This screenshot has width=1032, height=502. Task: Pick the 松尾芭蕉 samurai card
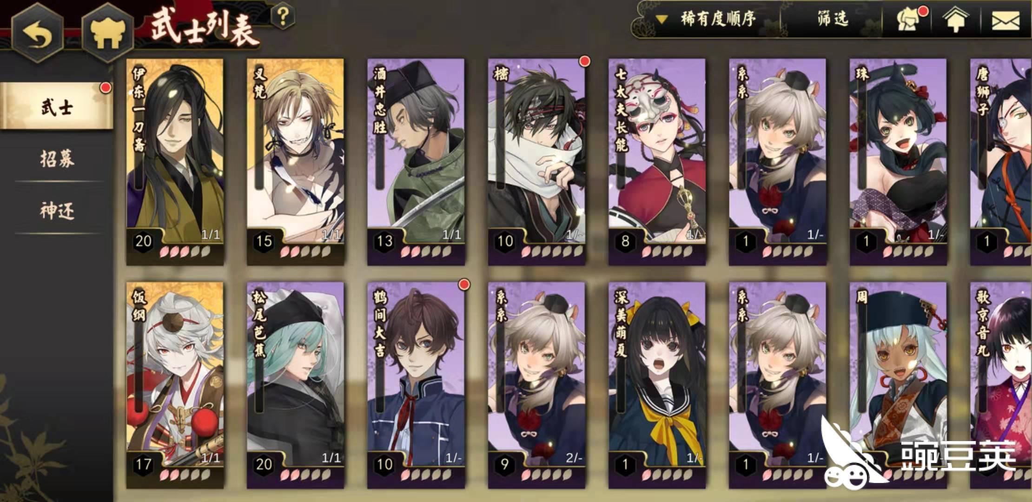[x=295, y=385]
